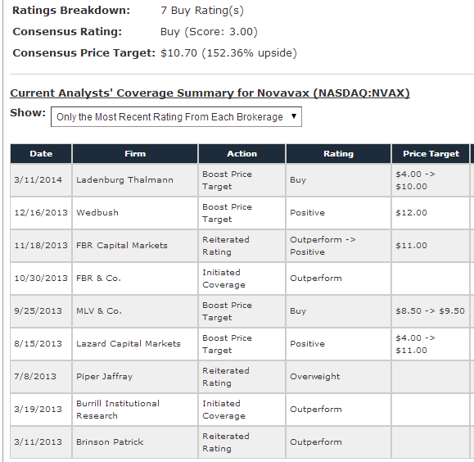Click the FBR & Co. firm cell
Viewport: 474px width, 462px height.
[x=135, y=279]
